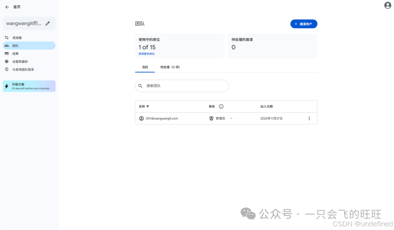
Task: Open 设置和偏好 in the sidebar
Action: coord(29,62)
